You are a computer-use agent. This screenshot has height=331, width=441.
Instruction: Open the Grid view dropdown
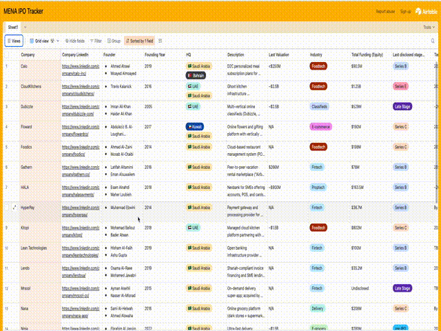click(44, 41)
